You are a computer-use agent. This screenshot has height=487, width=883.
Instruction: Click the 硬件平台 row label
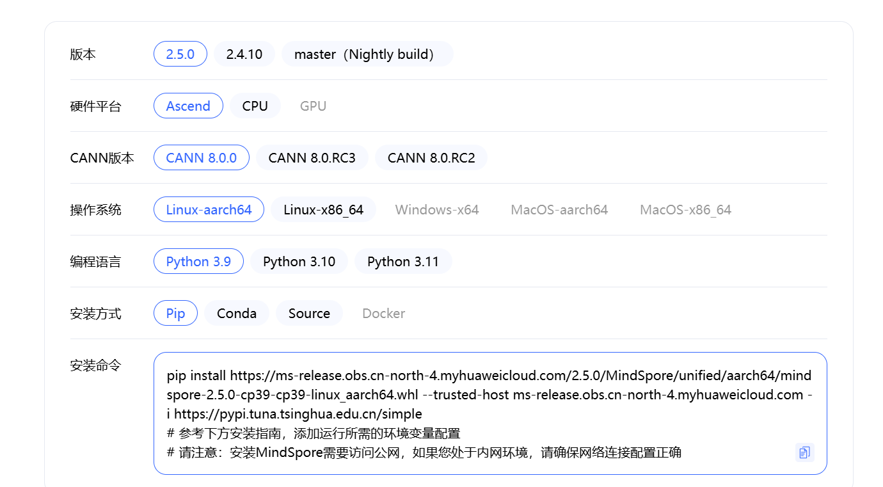95,106
